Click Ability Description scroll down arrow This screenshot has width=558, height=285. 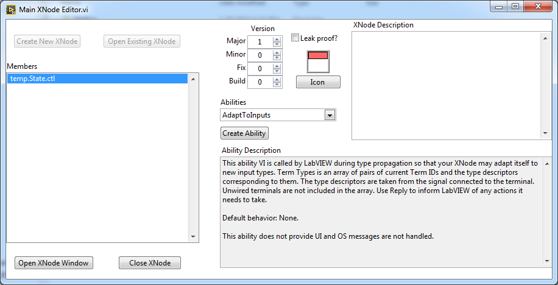click(x=546, y=261)
